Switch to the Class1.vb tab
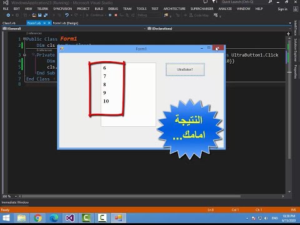Screen dimensions: 300x225 pyautogui.click(x=9, y=23)
